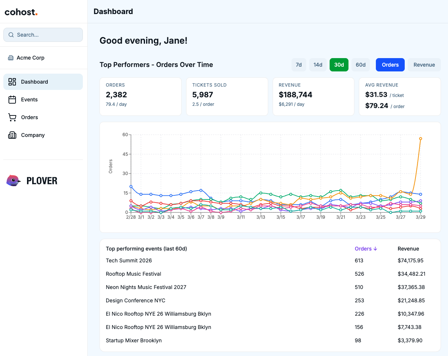This screenshot has width=448, height=356.
Task: Click the Orders shopping cart icon
Action: (12, 117)
